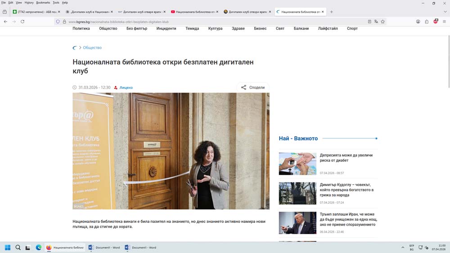Screen dimensions: 450x253
Task: Go to the Здраве section
Action: pyautogui.click(x=238, y=28)
